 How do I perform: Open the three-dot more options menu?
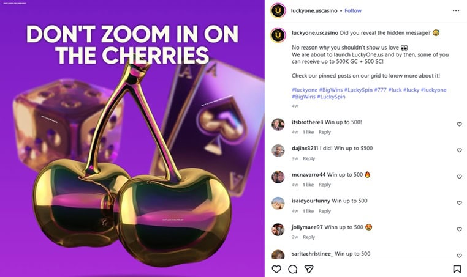pyautogui.click(x=456, y=10)
